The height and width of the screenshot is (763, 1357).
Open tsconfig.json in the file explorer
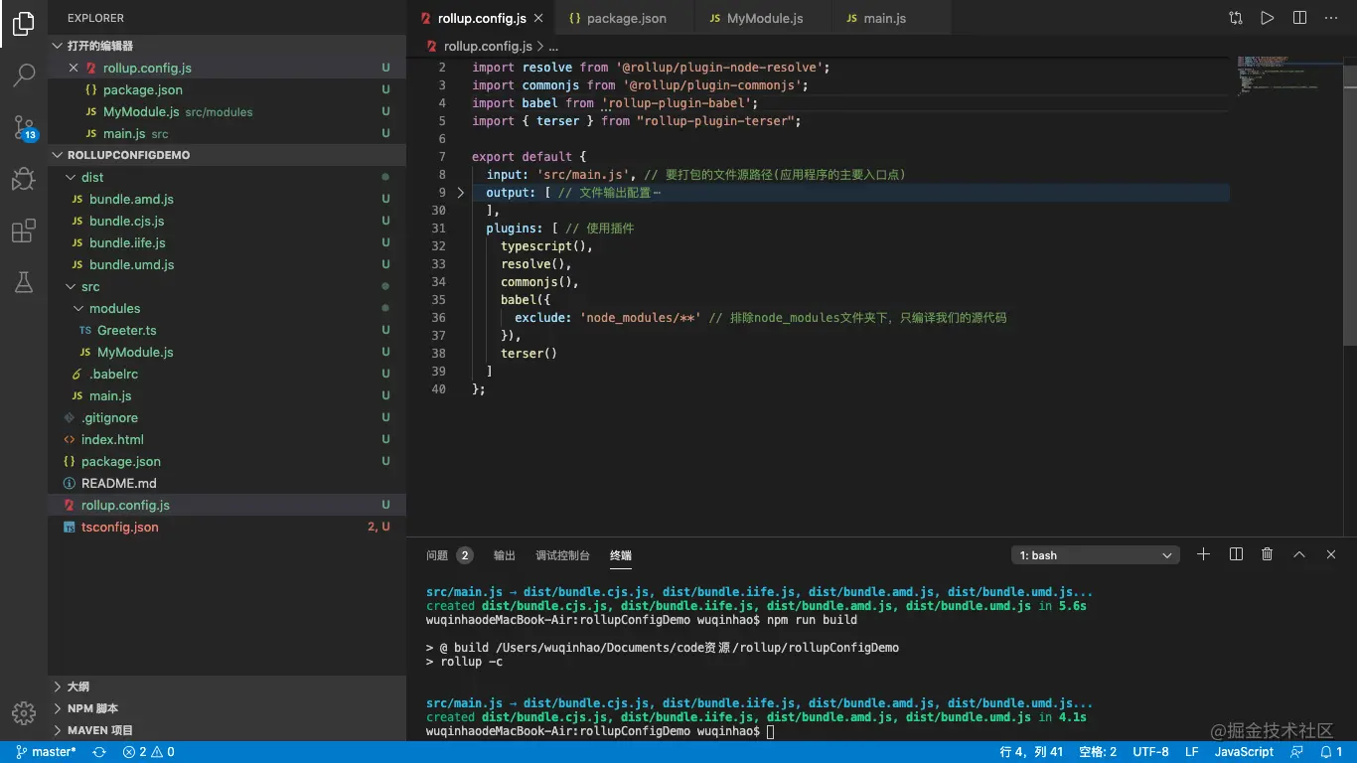pos(119,527)
